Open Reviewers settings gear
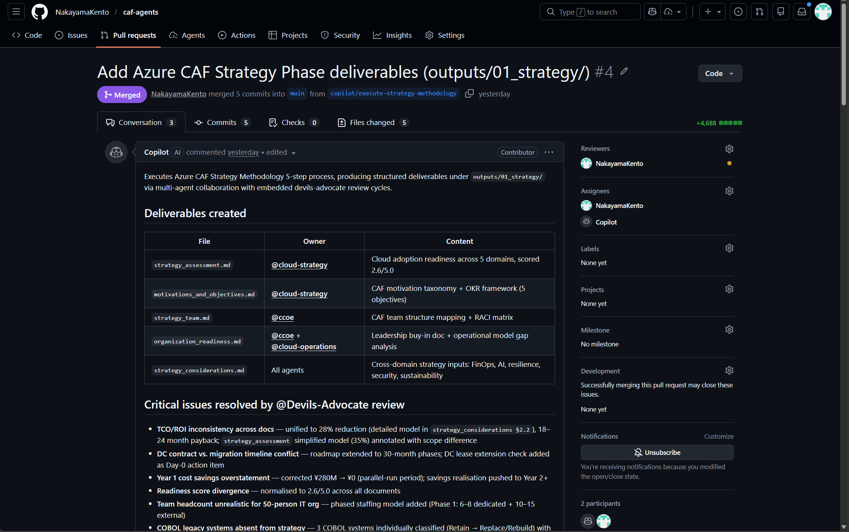The height and width of the screenshot is (532, 849). point(729,149)
